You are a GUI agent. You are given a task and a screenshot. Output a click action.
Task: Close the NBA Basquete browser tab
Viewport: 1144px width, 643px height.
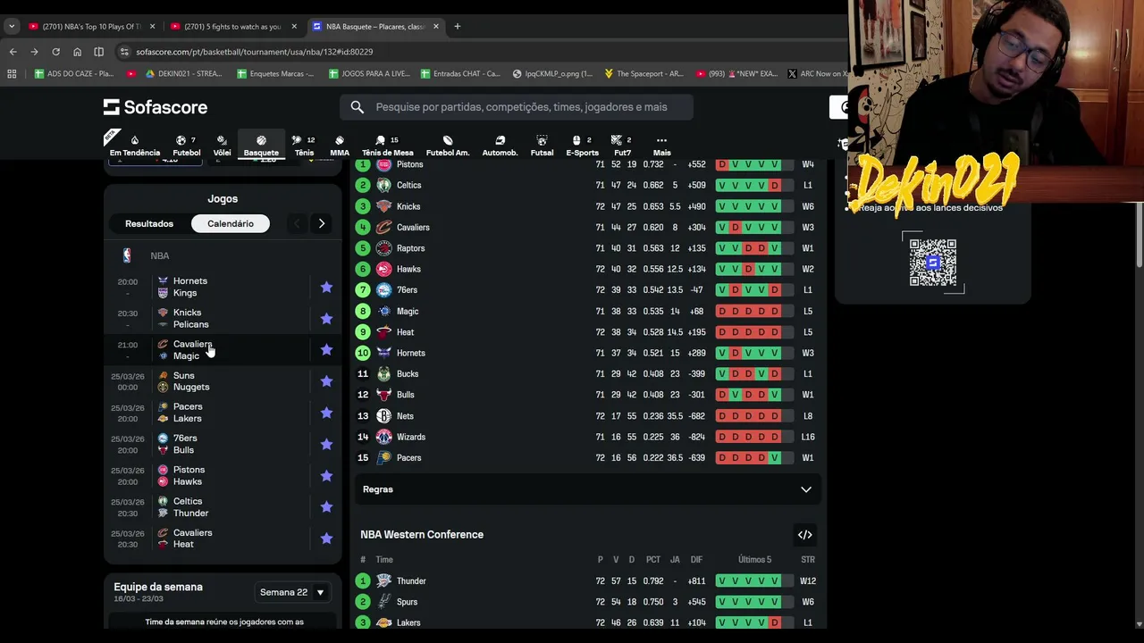coord(436,26)
